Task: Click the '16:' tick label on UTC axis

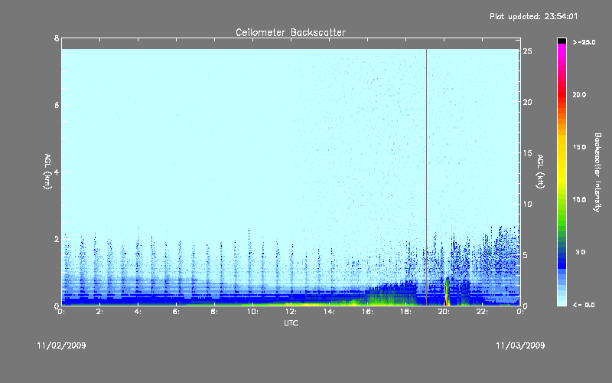Action: 367,312
